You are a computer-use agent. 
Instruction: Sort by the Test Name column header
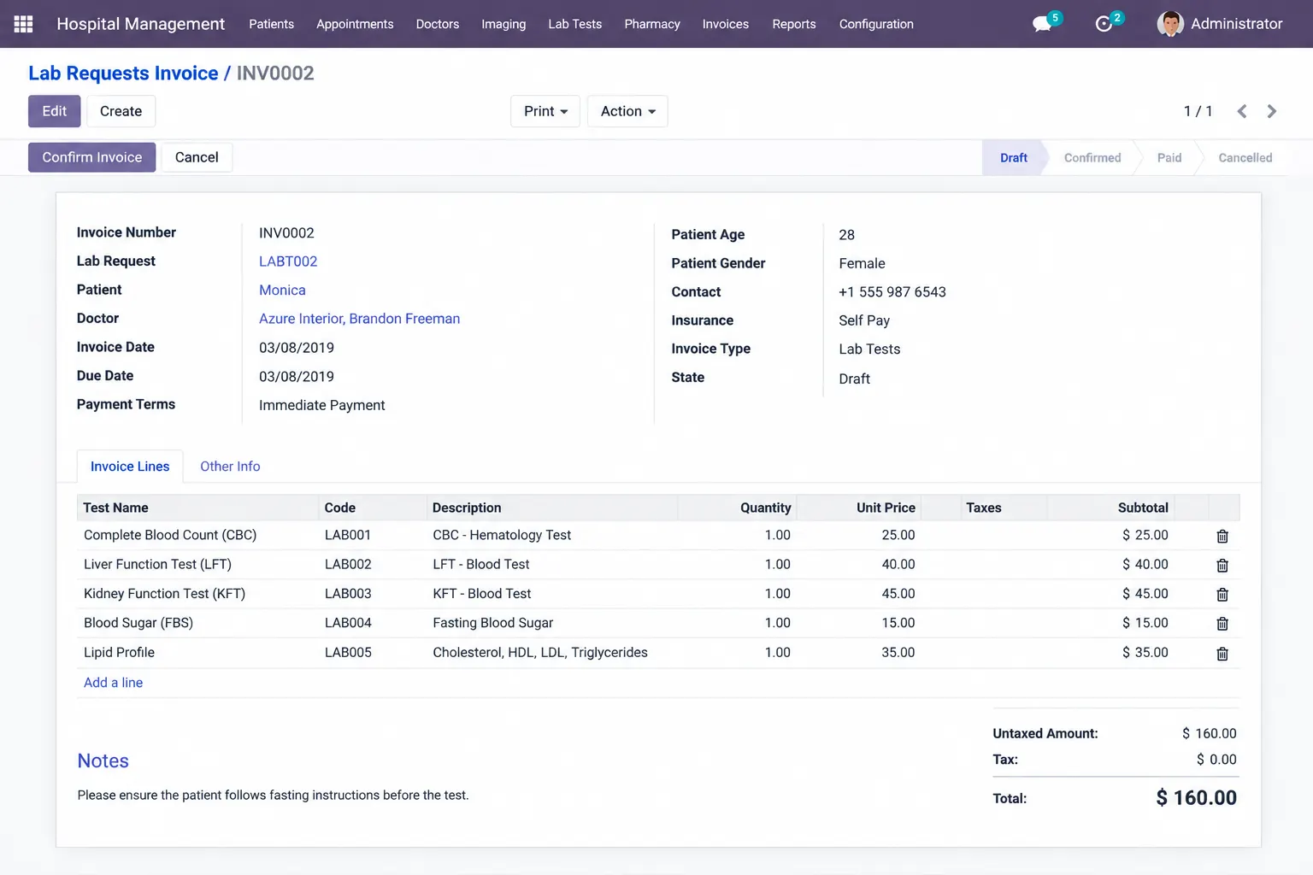tap(115, 508)
